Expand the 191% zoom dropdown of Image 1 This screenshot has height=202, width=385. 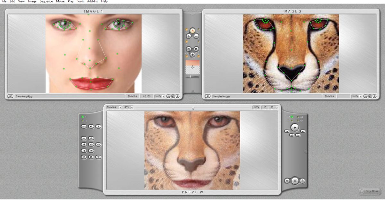(163, 96)
